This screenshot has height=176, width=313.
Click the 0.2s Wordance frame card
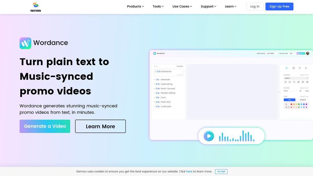point(168,73)
